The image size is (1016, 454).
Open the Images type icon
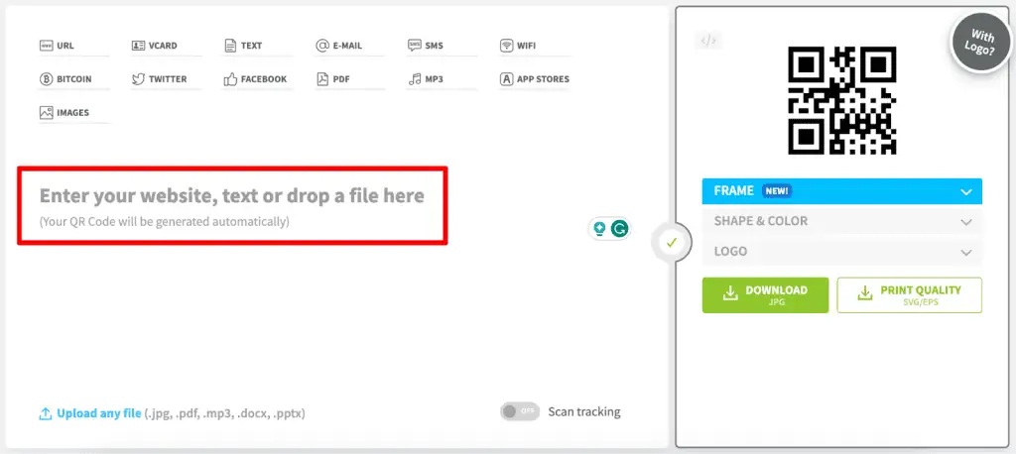[x=46, y=113]
